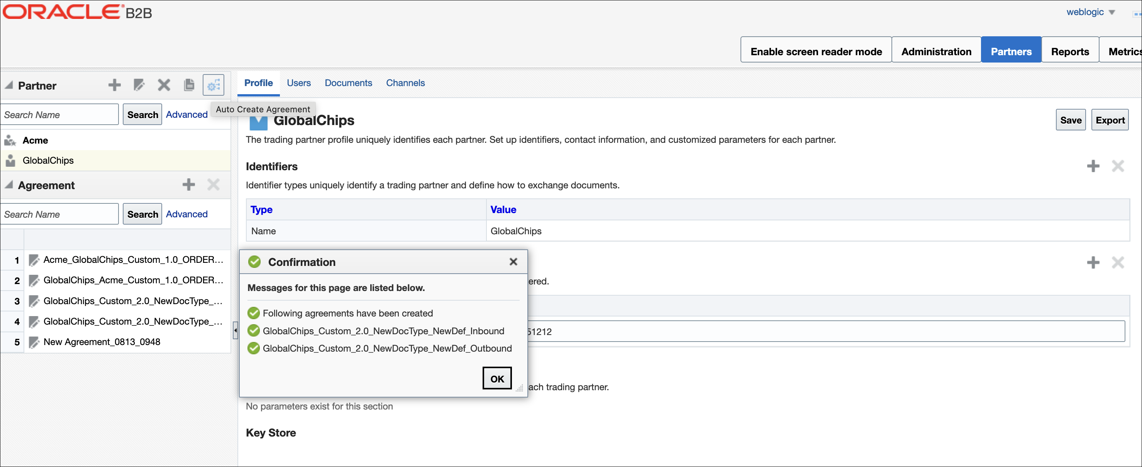Click the value field containing 51212
Screen dimensions: 1142x467
[x=826, y=332]
